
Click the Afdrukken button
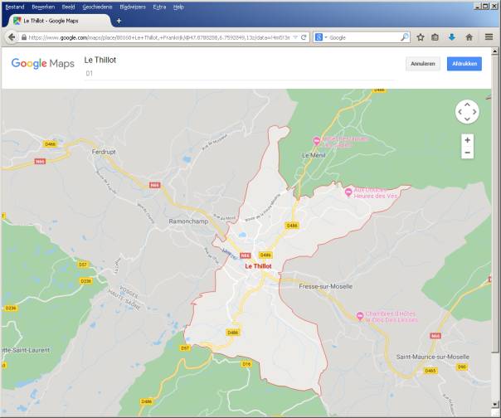click(465, 64)
